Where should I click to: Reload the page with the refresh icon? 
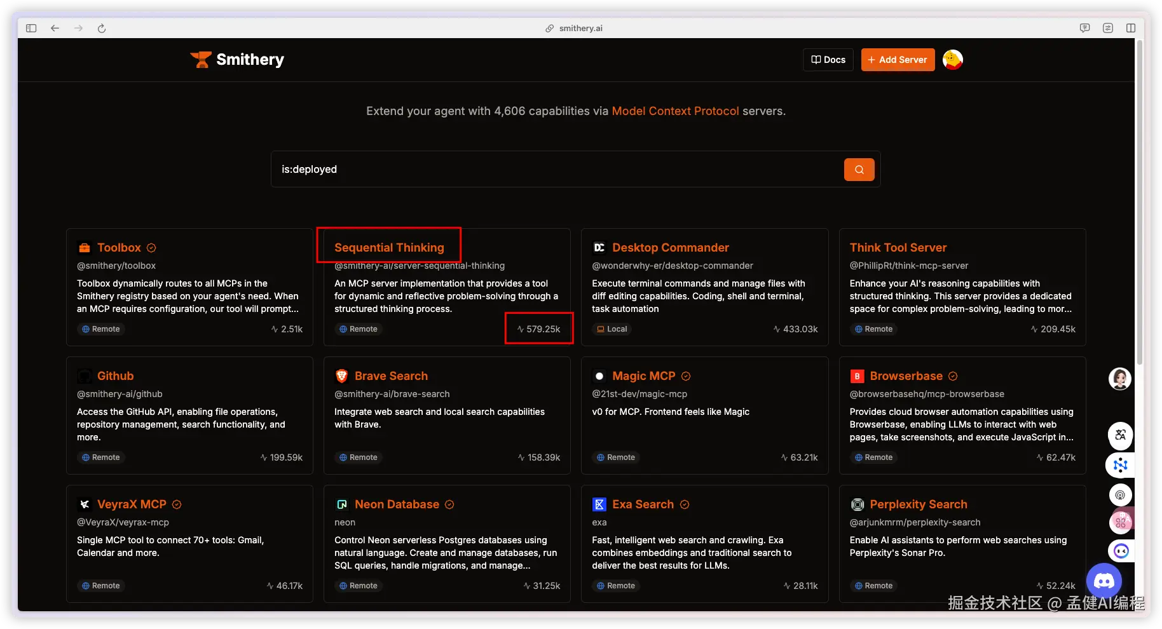(x=102, y=28)
